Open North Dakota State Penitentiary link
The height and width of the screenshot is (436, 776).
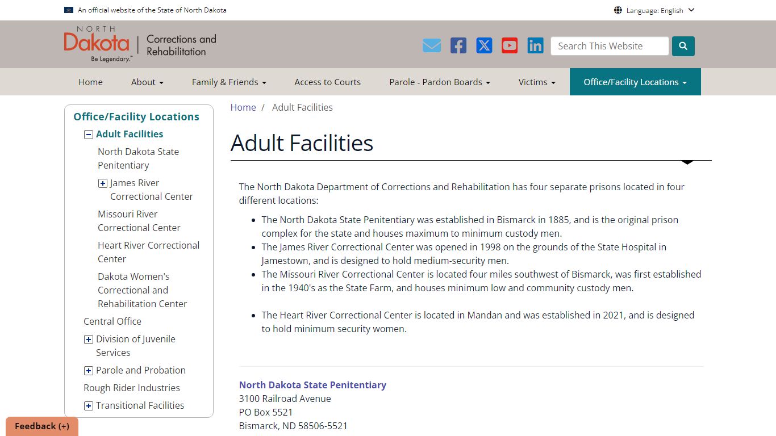point(312,385)
